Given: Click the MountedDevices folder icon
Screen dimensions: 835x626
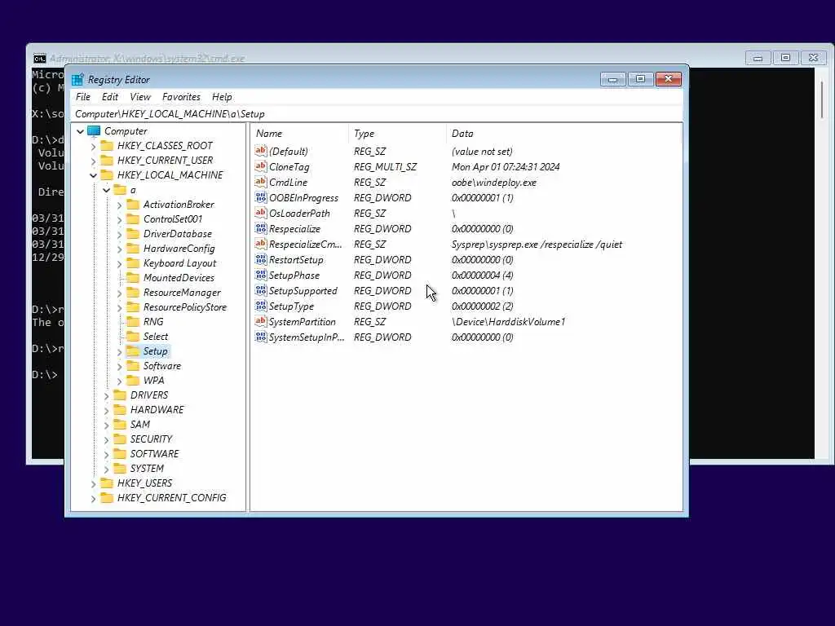Looking at the screenshot, I should point(133,278).
